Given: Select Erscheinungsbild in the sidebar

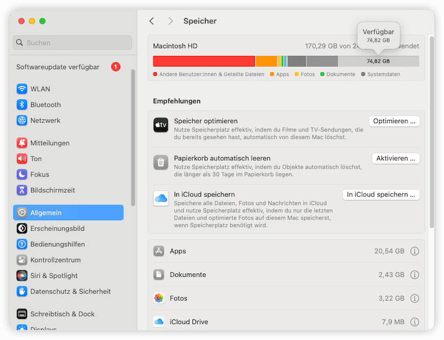Looking at the screenshot, I should tap(68, 229).
